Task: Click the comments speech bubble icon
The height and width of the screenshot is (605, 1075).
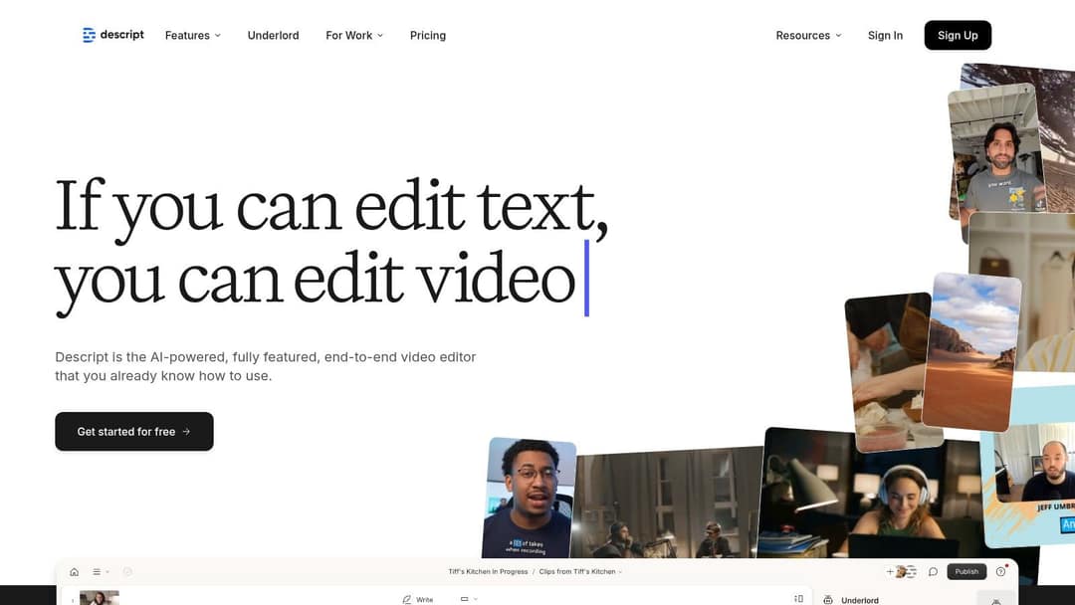Action: tap(933, 571)
